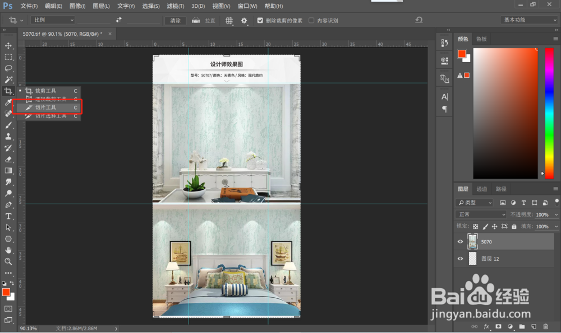The height and width of the screenshot is (333, 561).
Task: Toggle Quick Mask mode icon
Action: tap(8, 309)
